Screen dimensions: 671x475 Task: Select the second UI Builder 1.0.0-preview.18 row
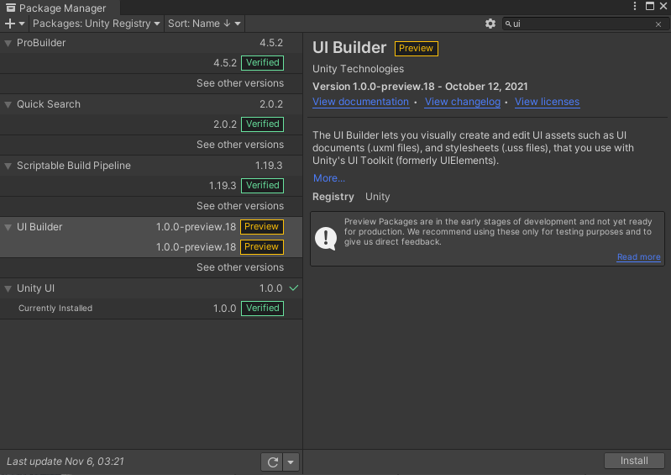point(151,247)
